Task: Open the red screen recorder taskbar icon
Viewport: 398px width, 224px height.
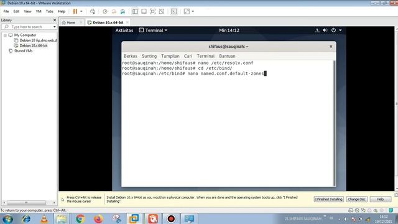Action: coord(171,219)
